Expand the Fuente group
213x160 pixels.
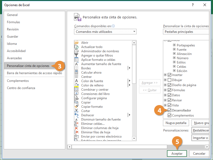(174, 49)
